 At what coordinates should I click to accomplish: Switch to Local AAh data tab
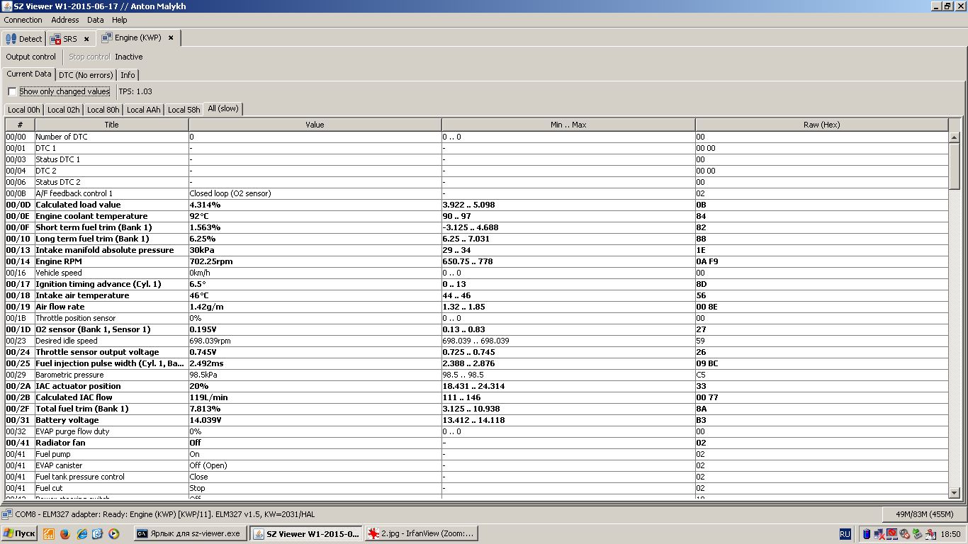tap(144, 110)
